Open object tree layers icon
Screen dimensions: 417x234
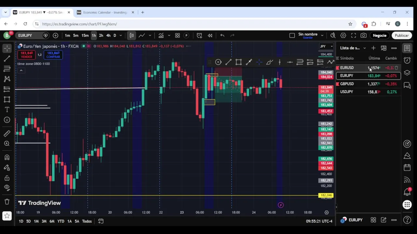pyautogui.click(x=407, y=73)
